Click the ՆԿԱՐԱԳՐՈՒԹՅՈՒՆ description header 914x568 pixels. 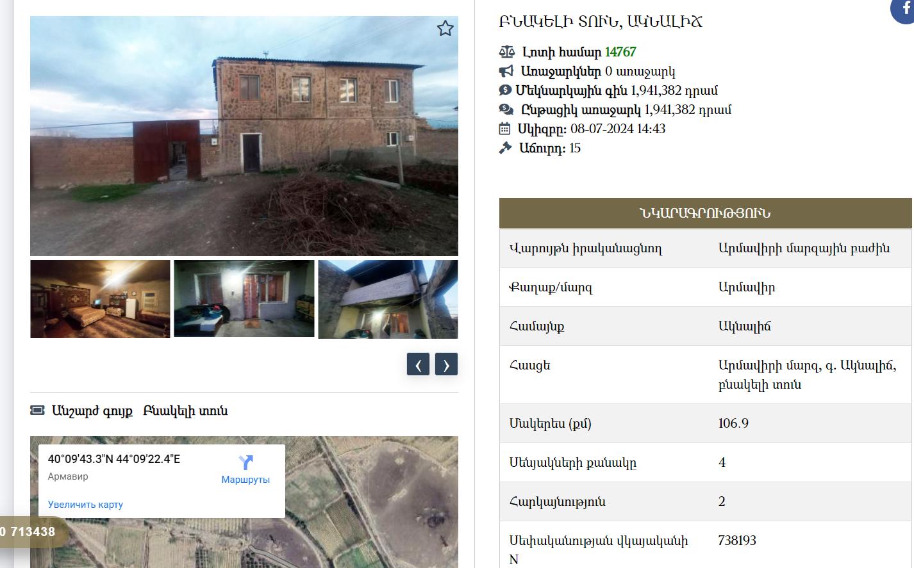point(705,213)
